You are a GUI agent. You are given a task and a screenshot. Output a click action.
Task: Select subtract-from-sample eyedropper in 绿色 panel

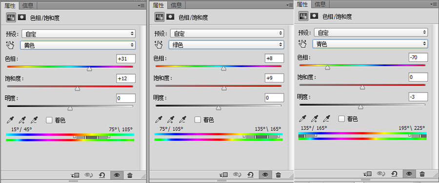tap(183, 120)
